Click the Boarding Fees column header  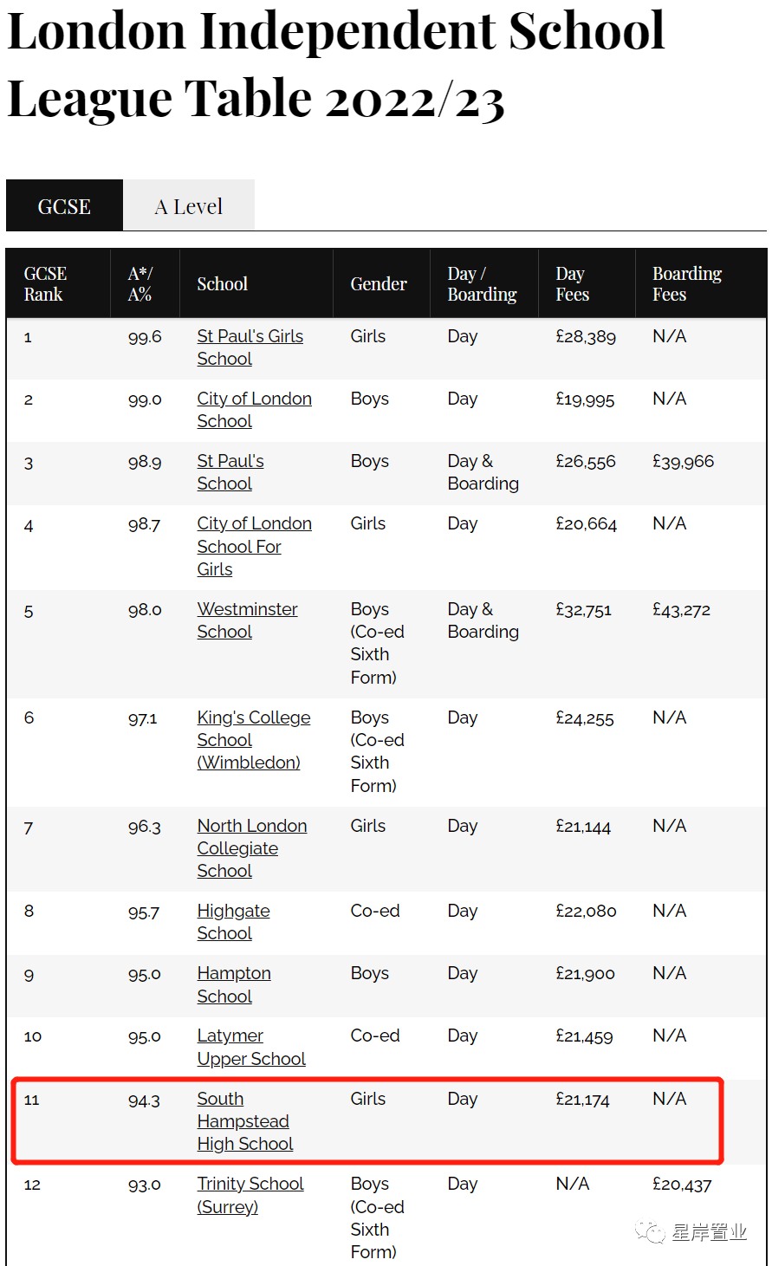(687, 284)
